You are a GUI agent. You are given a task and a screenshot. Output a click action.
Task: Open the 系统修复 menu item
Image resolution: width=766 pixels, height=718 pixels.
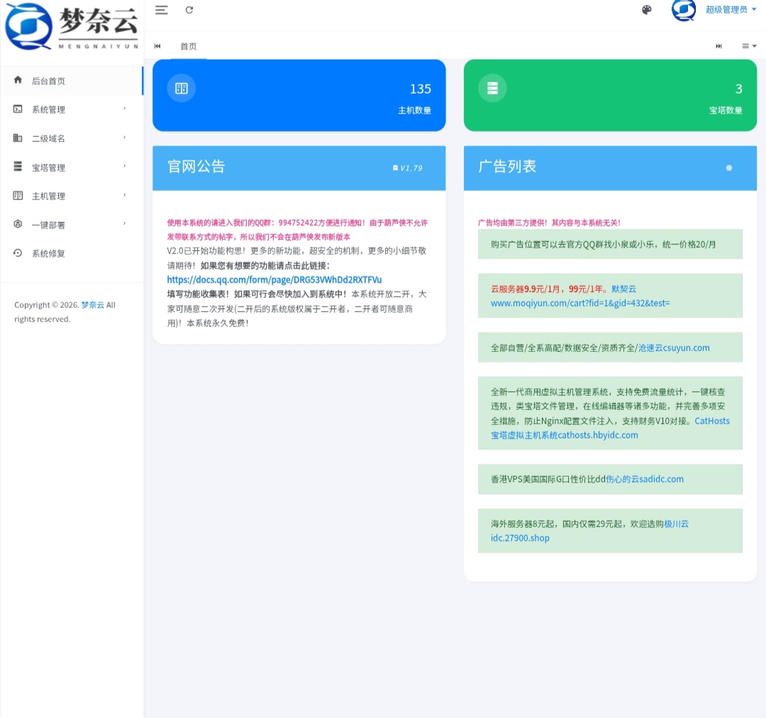pyautogui.click(x=72, y=253)
